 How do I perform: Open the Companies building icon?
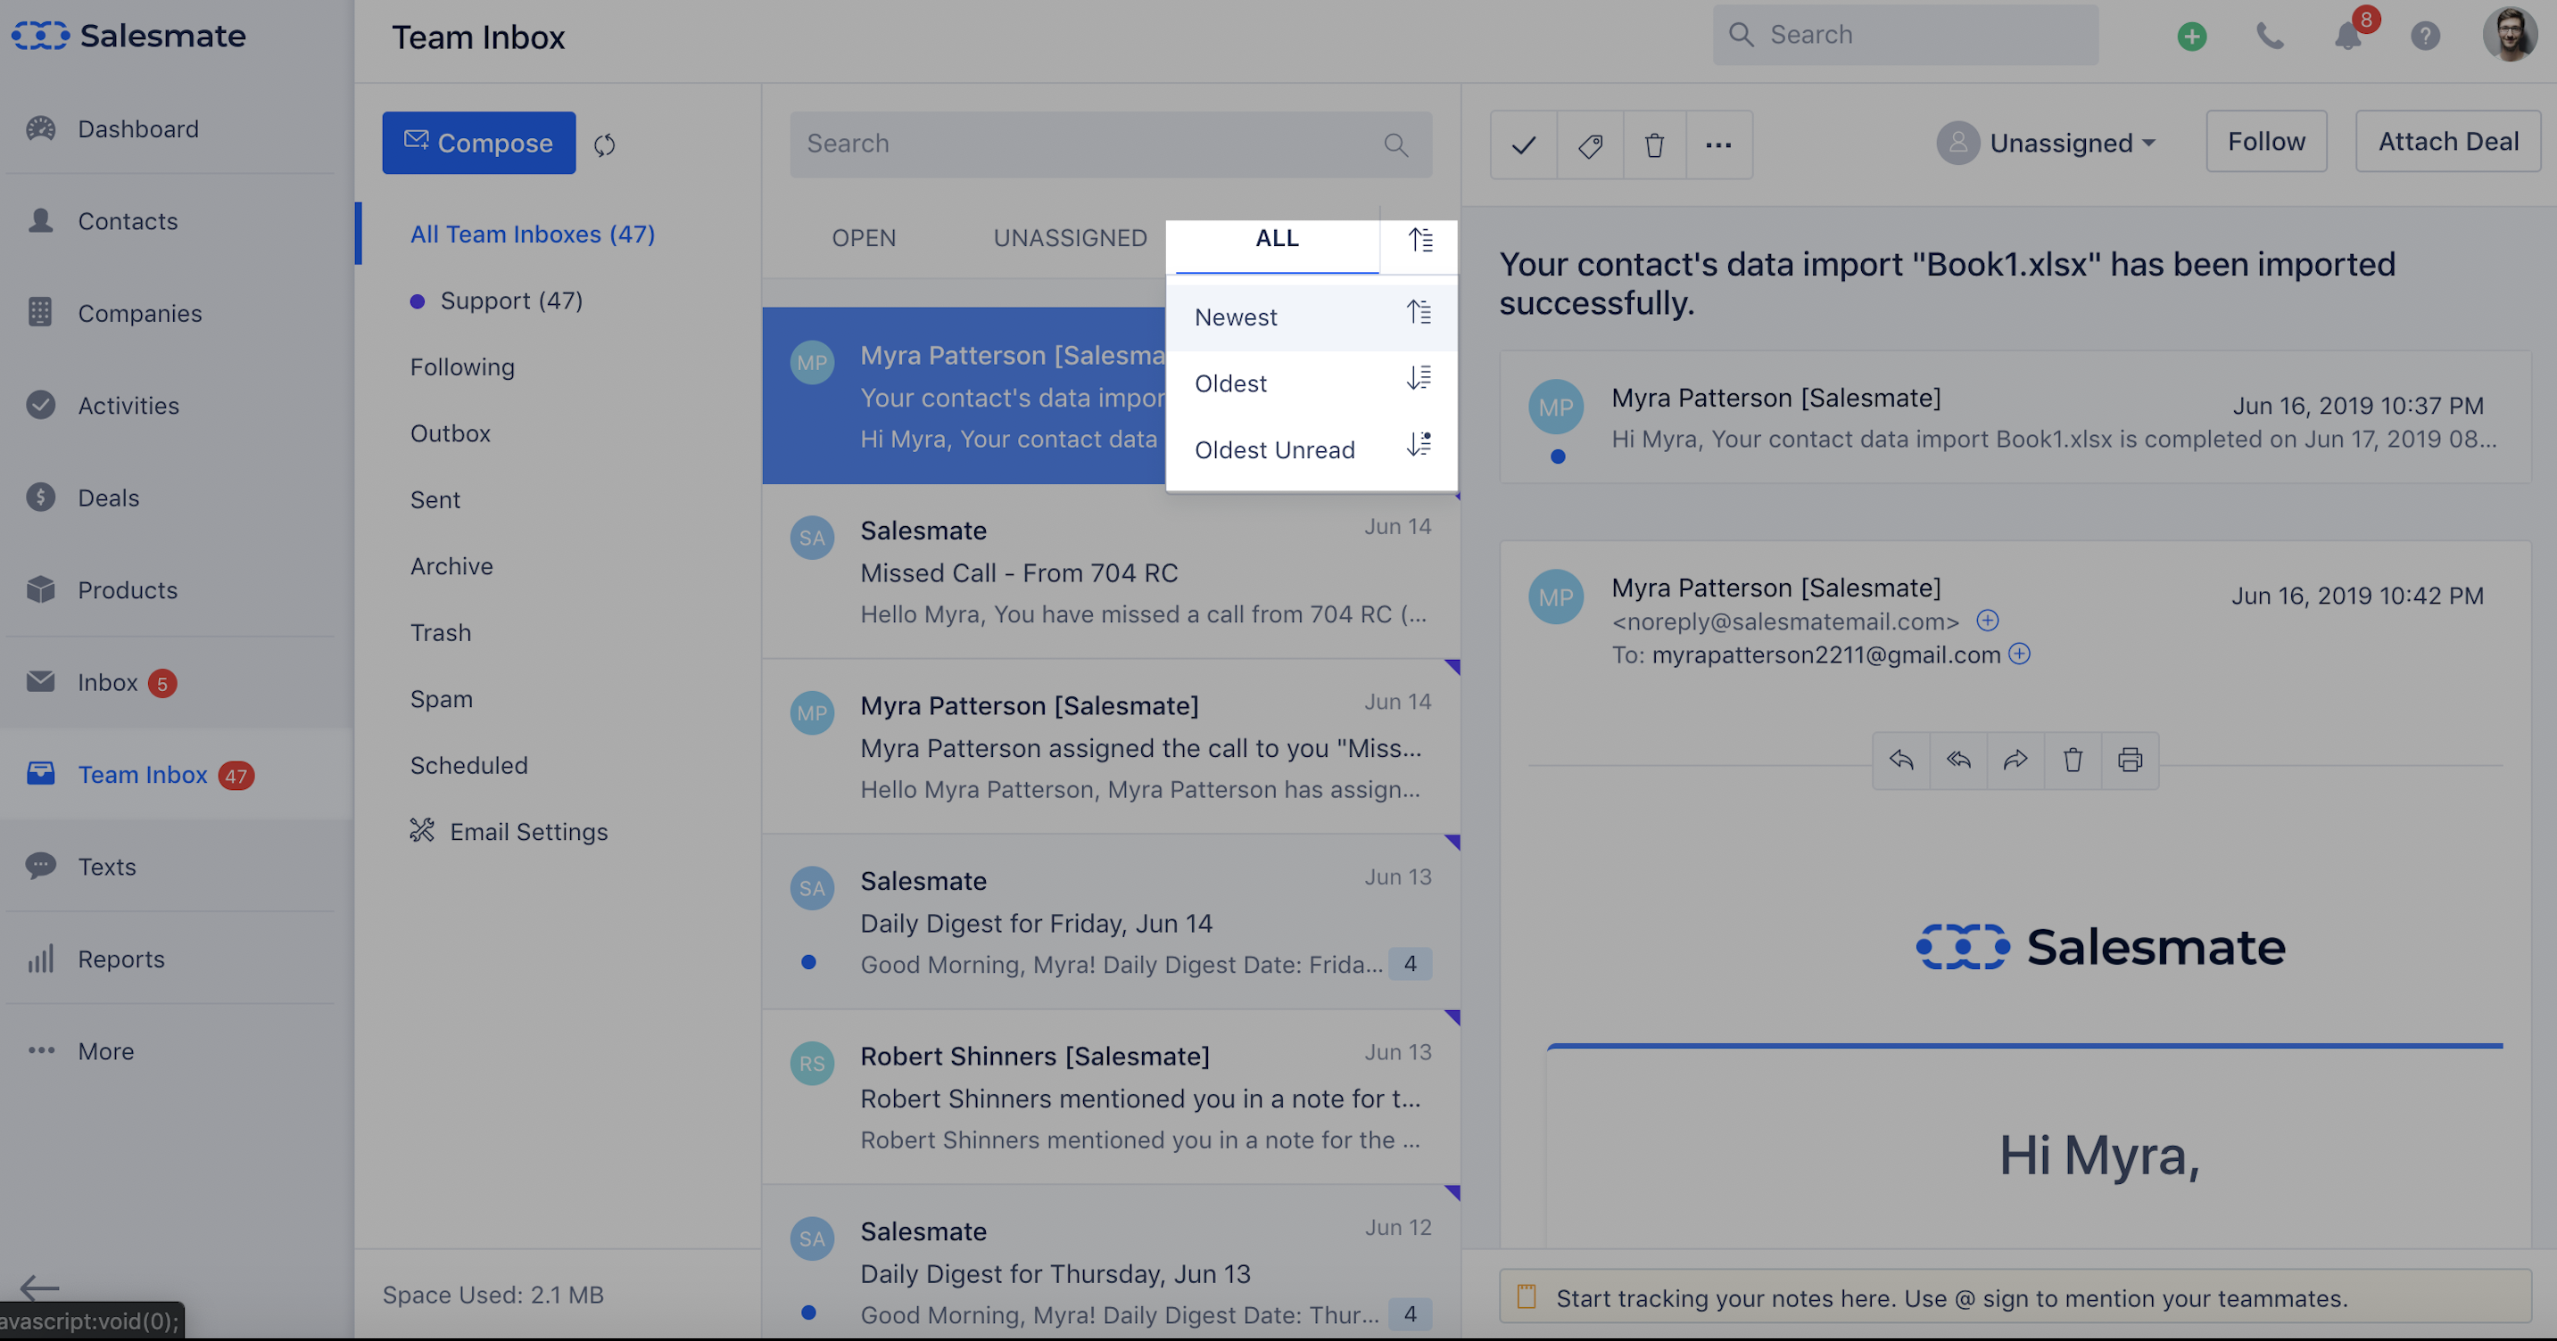click(x=41, y=312)
